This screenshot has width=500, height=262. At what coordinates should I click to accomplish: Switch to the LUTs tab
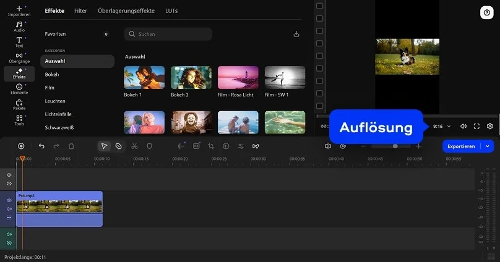pos(171,11)
